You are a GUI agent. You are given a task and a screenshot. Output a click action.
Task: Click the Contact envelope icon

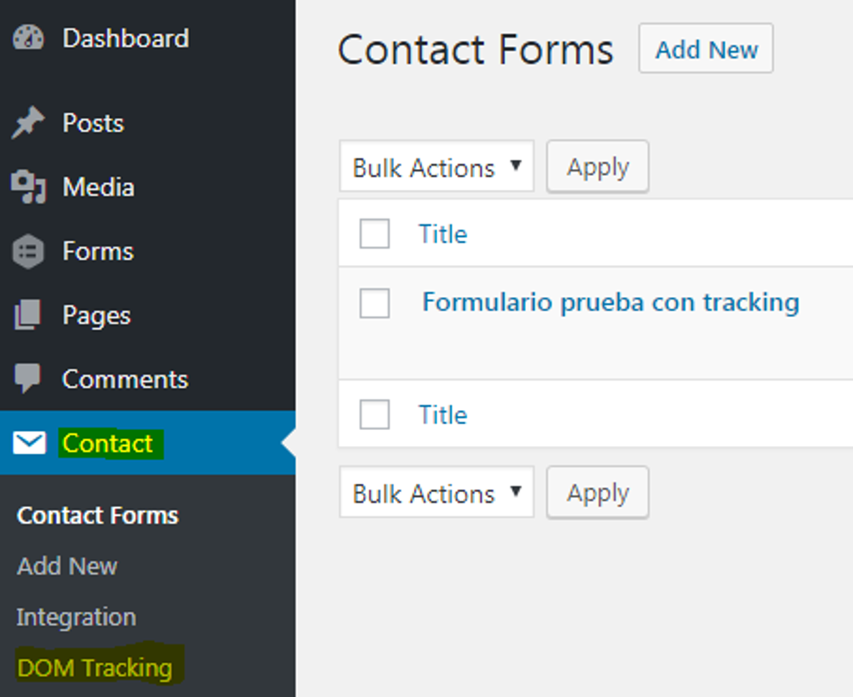(x=28, y=443)
